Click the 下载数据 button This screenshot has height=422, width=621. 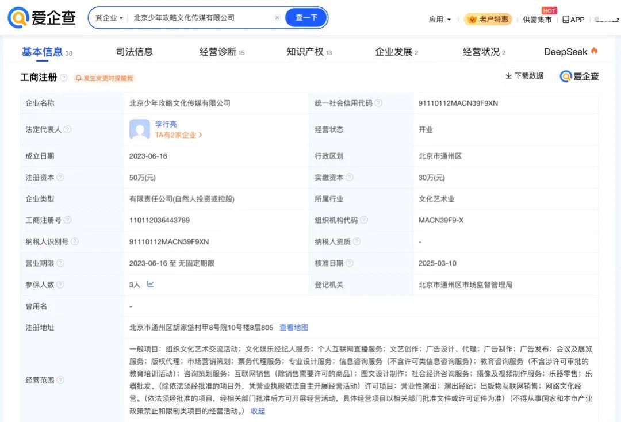[x=524, y=76]
